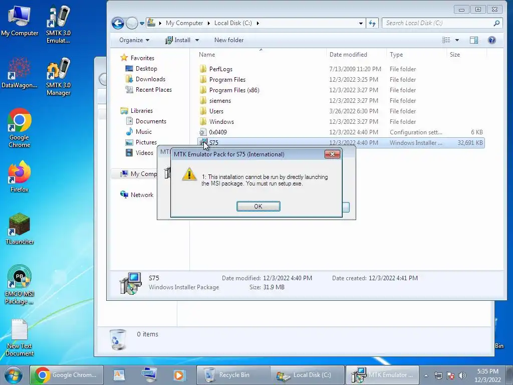Sort files by the Name column header
This screenshot has height=385, width=513.
pos(207,55)
